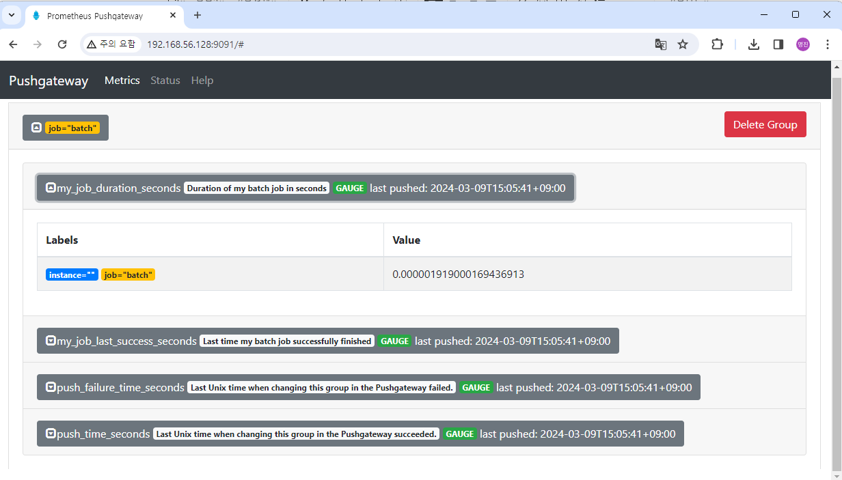Collapse the job="batch" group header
This screenshot has width=842, height=480.
coord(66,128)
